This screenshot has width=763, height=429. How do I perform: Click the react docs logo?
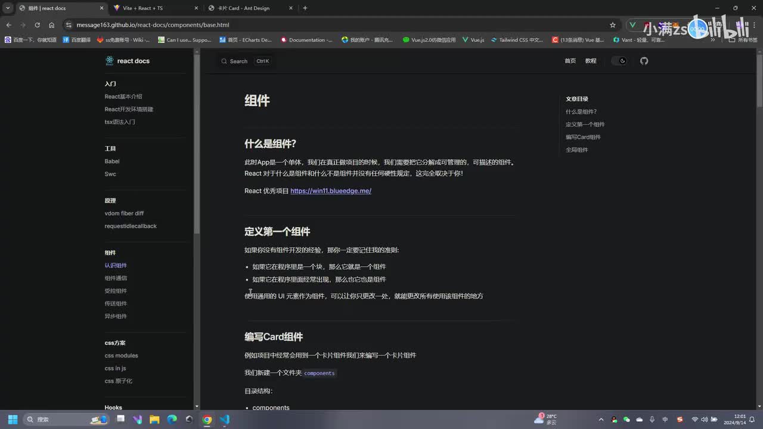127,61
